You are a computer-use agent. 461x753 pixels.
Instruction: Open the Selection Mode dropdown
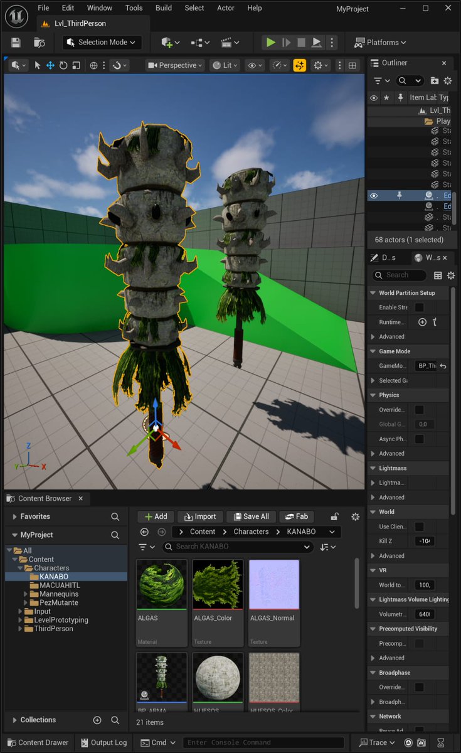pyautogui.click(x=102, y=43)
